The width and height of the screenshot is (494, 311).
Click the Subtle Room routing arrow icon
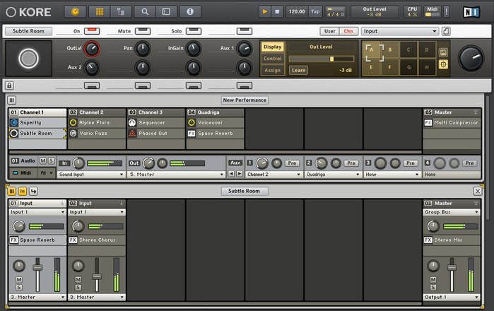click(x=33, y=191)
